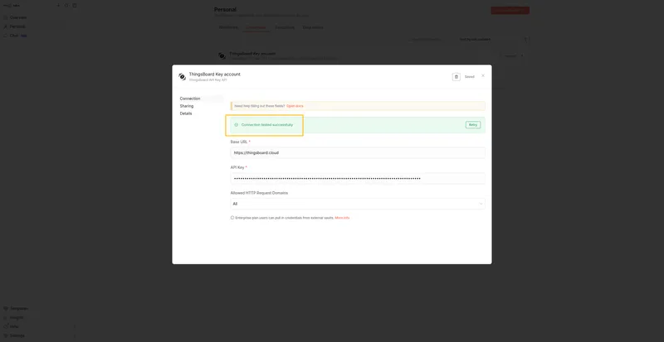664x342 pixels.
Task: Open filters icon beside sort dropdown
Action: pyautogui.click(x=525, y=39)
